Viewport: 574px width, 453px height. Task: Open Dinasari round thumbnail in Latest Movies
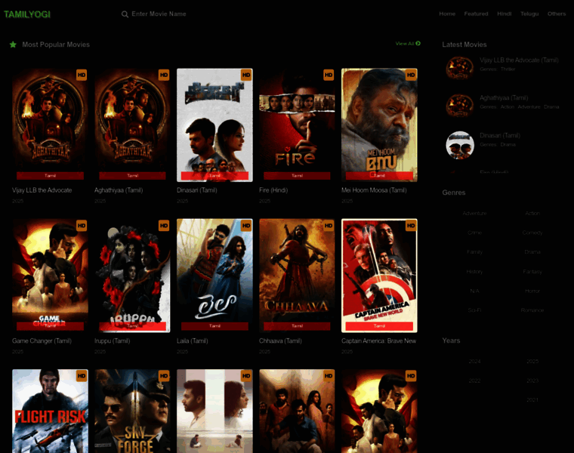point(460,145)
